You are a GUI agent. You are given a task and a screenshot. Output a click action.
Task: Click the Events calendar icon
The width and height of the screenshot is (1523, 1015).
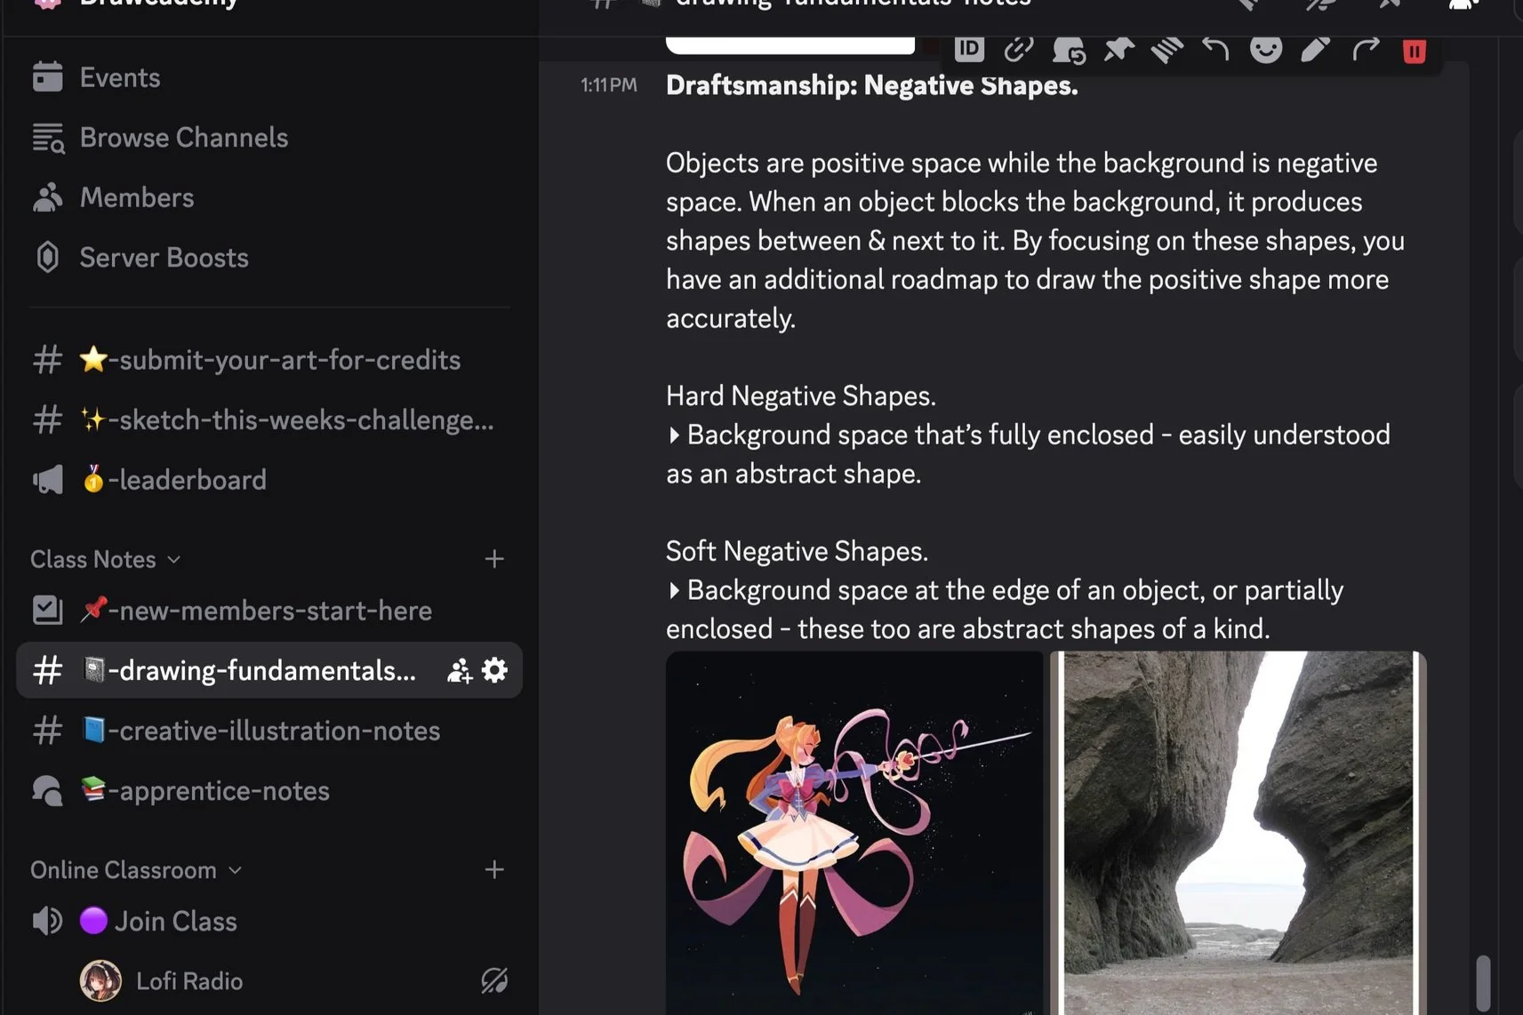47,76
